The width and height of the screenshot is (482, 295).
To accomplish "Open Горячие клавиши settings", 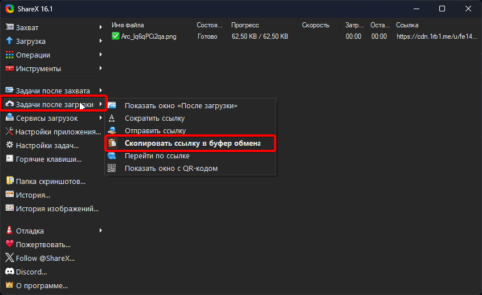I will coord(48,159).
